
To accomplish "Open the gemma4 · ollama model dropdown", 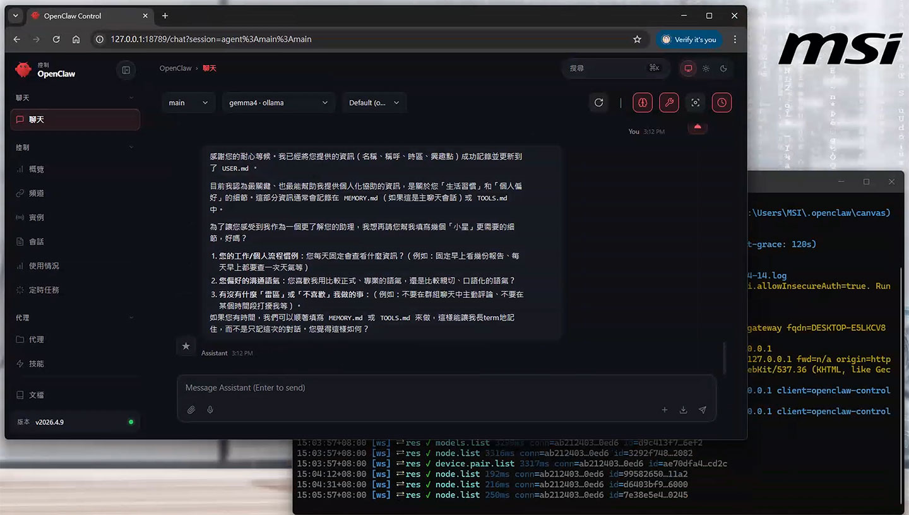I will click(x=278, y=102).
